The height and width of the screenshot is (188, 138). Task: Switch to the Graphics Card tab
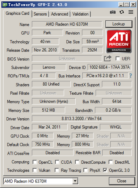click(17, 13)
